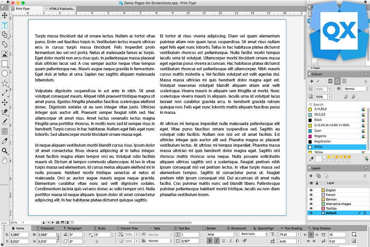Hide the German layer
The height and width of the screenshot is (247, 370).
pos(311,199)
